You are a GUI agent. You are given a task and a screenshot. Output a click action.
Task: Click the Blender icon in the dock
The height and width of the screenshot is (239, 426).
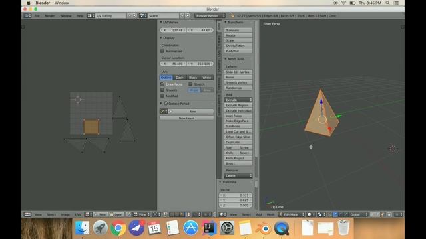[x=264, y=228]
